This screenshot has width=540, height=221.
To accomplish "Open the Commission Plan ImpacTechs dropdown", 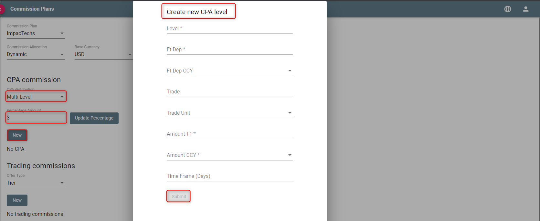I will tap(36, 34).
